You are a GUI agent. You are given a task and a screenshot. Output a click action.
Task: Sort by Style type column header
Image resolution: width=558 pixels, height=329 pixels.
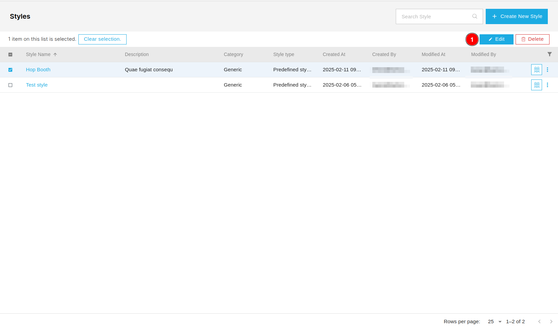pos(284,54)
